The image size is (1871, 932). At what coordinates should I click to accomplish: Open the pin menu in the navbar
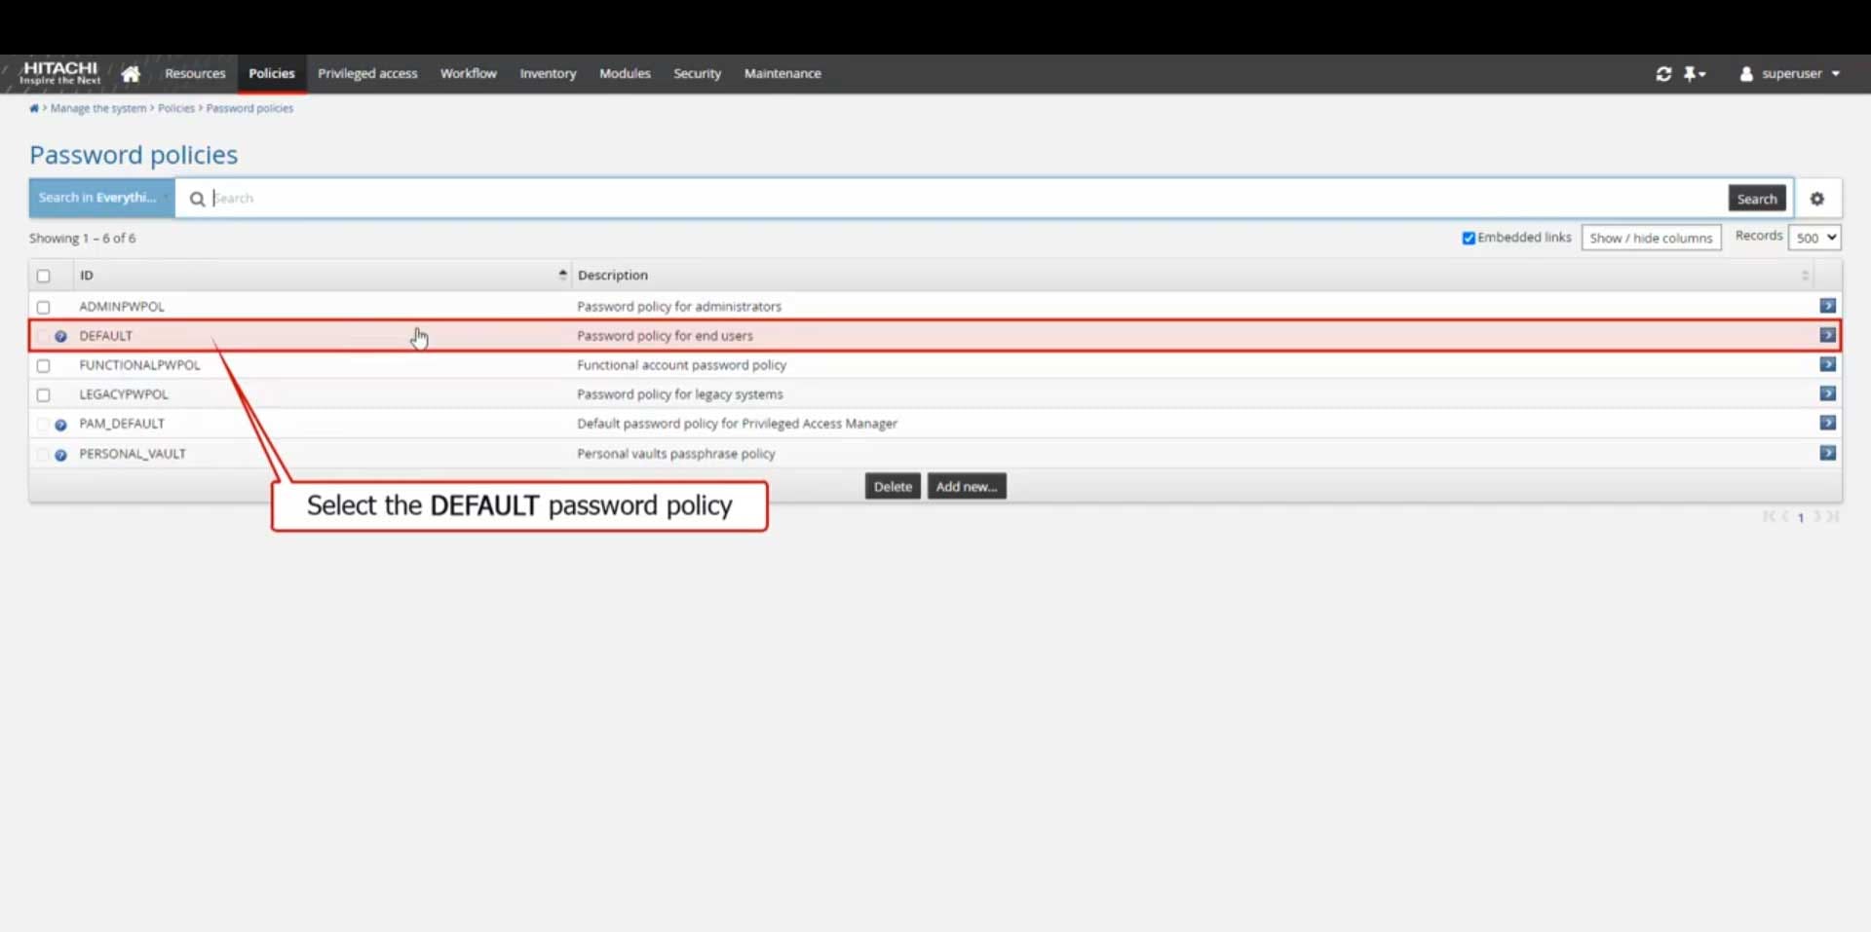[x=1695, y=74]
